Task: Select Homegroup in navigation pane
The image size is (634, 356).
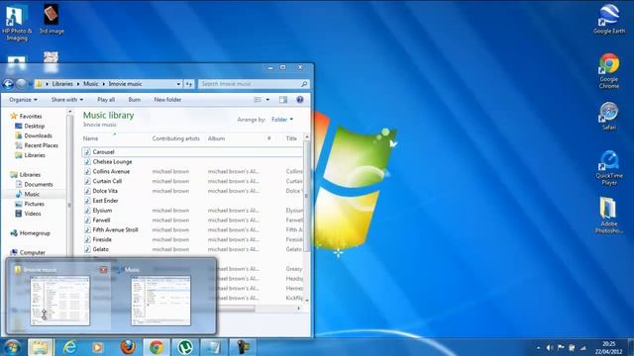Action: [35, 233]
